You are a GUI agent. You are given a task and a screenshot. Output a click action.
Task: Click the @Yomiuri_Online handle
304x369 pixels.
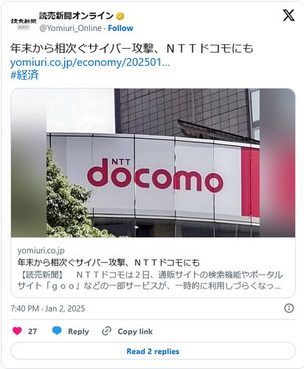point(71,28)
